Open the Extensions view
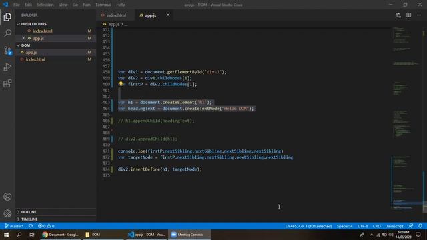 click(x=7, y=83)
